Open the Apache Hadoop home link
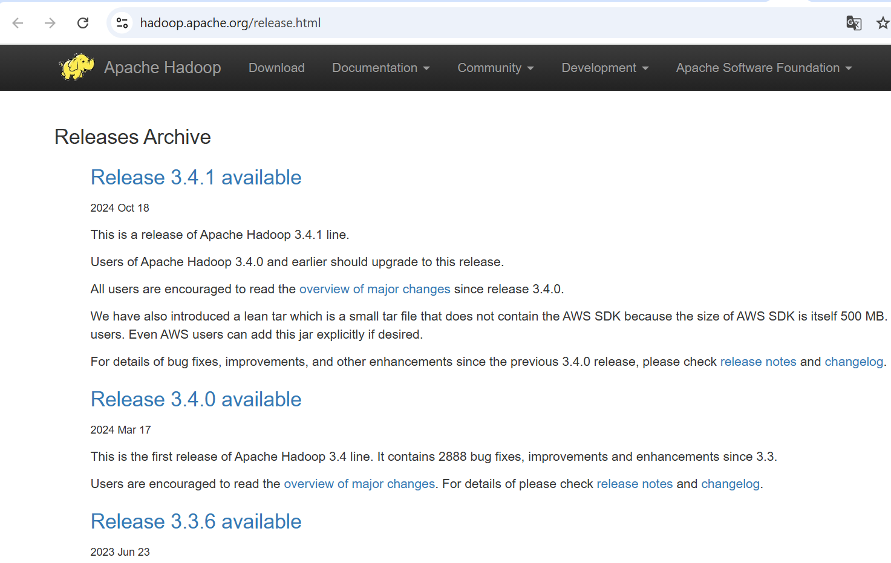The height and width of the screenshot is (563, 891). (162, 68)
